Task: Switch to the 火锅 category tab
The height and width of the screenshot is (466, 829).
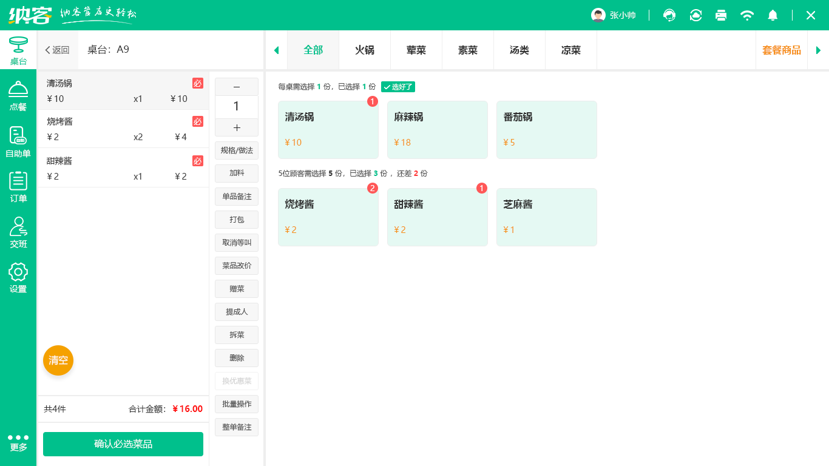Action: 364,50
